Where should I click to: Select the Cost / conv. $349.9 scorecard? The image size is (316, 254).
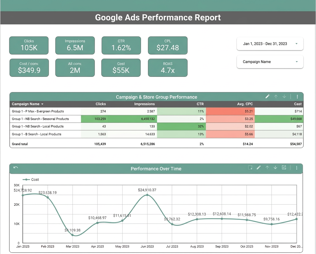coord(29,68)
